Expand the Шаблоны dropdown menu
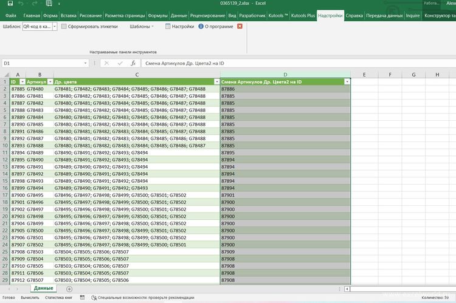The width and height of the screenshot is (456, 303). coord(142,27)
